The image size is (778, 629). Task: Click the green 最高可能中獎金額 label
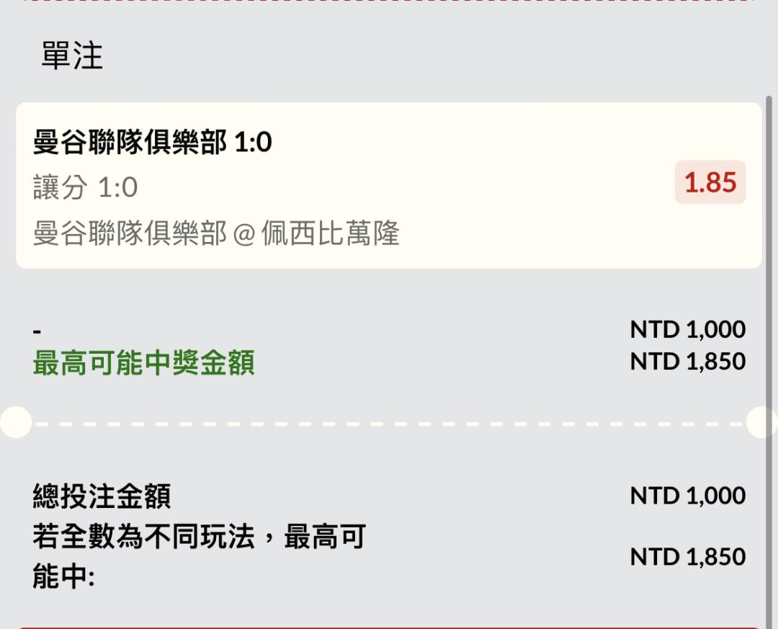click(x=143, y=364)
